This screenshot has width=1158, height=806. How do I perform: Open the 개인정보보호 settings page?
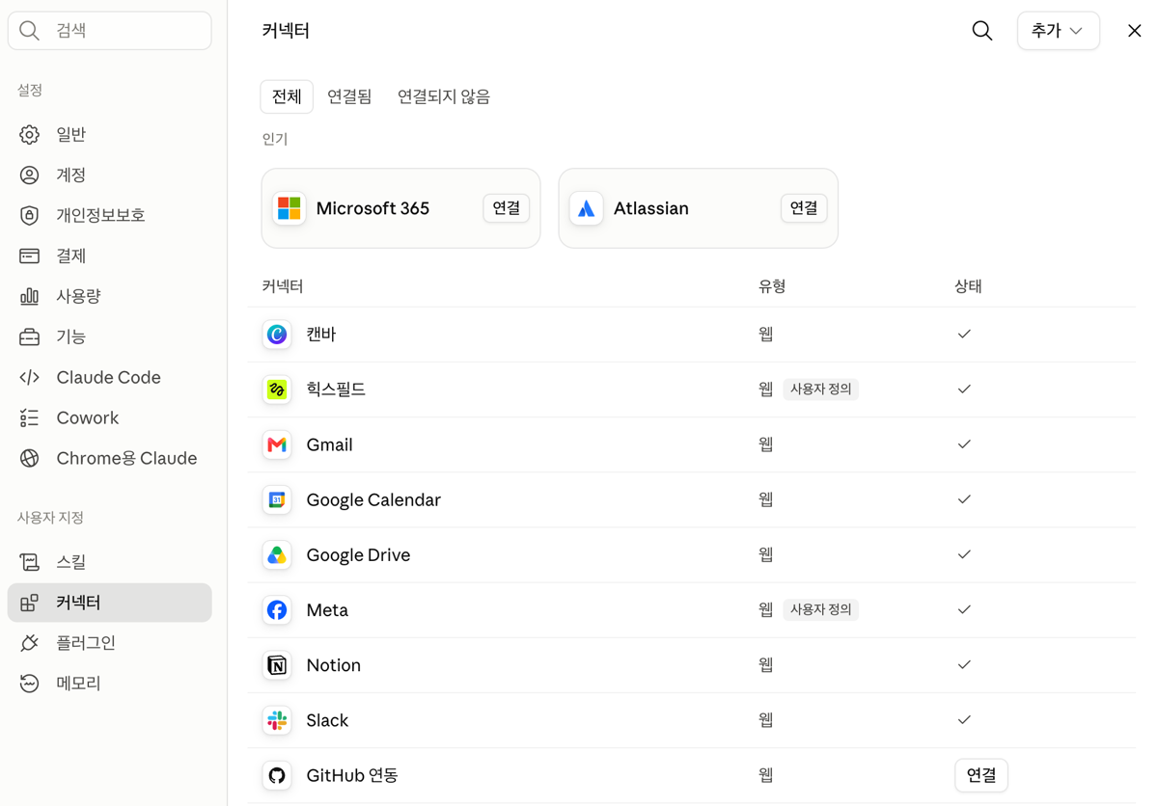[110, 216]
